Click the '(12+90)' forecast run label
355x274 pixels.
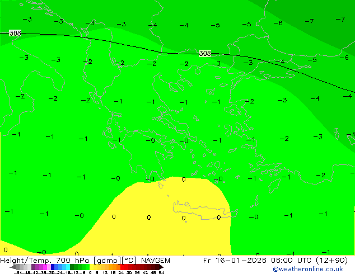pyautogui.click(x=331, y=261)
